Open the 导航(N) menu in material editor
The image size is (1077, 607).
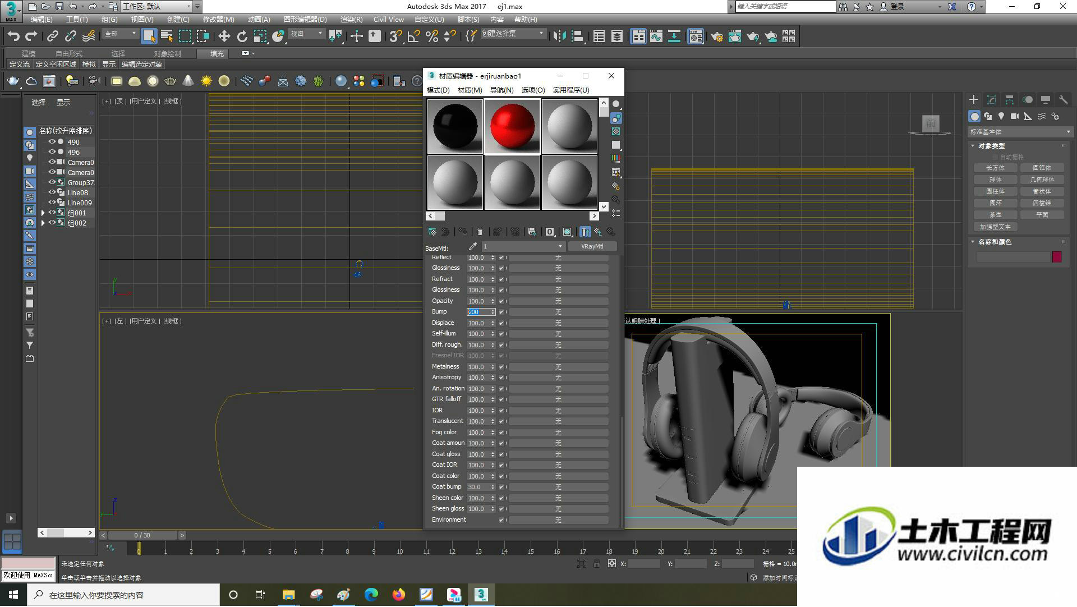501,90
